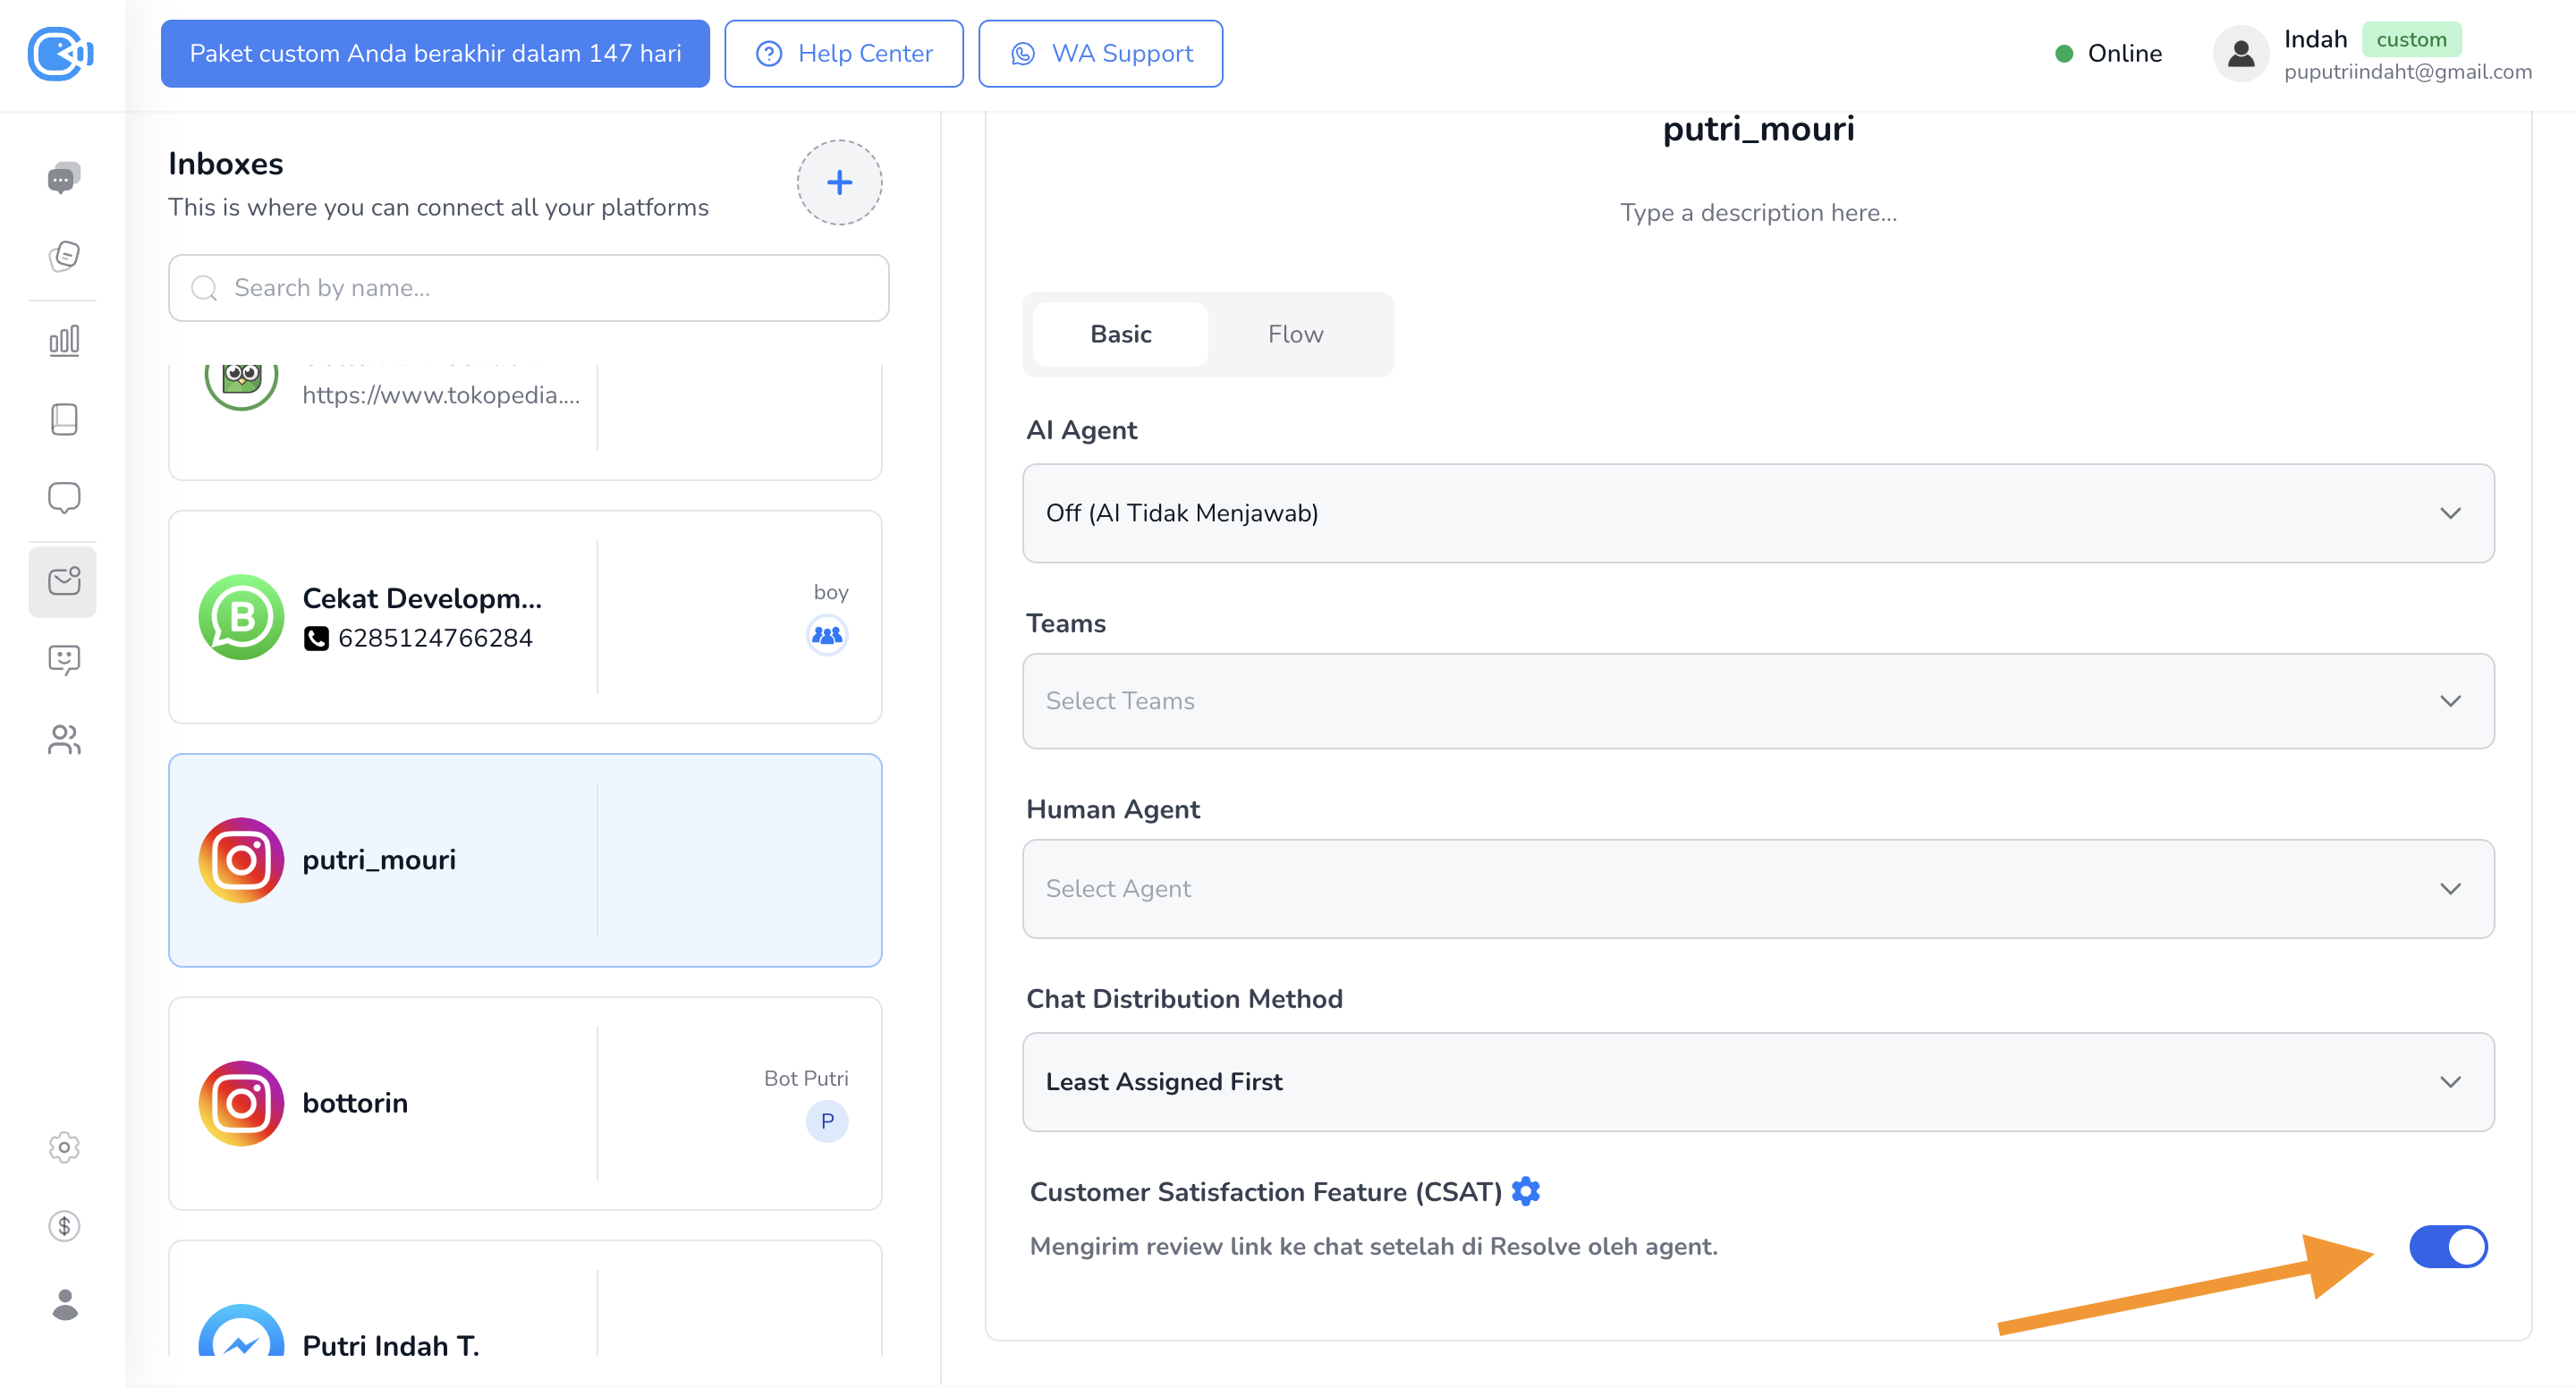Open the Select Teams dropdown
This screenshot has width=2576, height=1388.
(x=1757, y=701)
